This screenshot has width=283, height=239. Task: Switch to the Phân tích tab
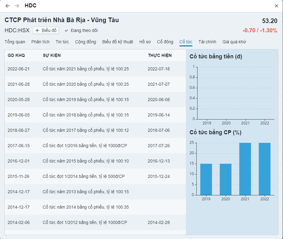(x=40, y=42)
